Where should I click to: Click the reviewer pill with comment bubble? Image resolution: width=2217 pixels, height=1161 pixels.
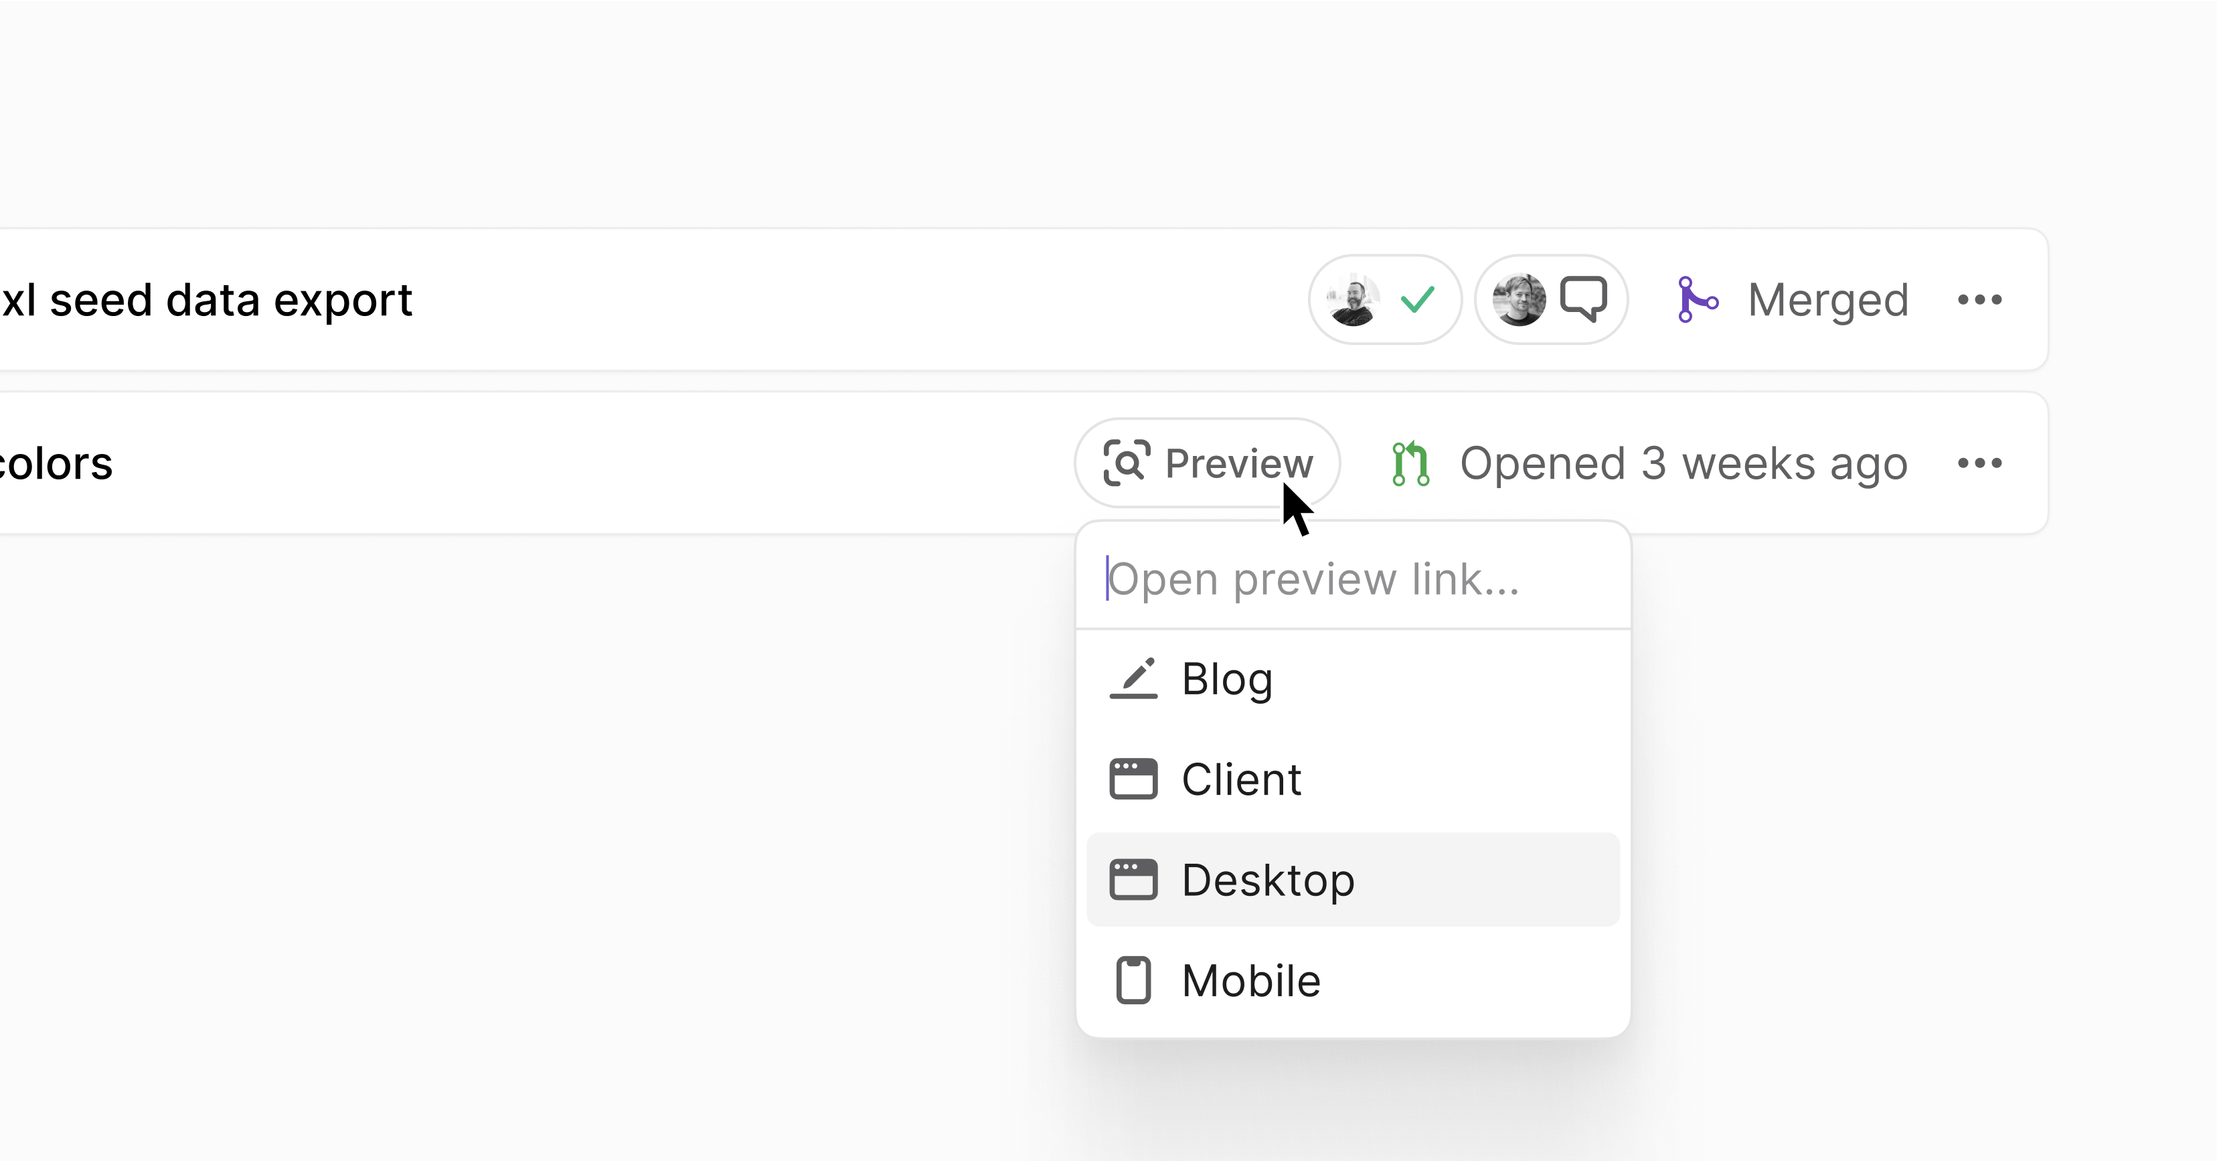coord(1551,299)
